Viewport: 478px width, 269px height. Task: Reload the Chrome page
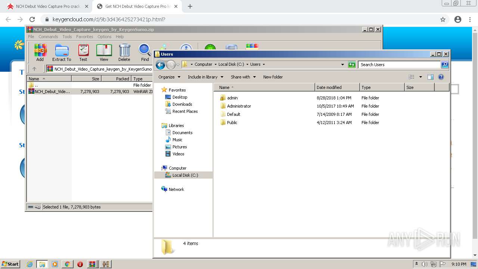32,19
